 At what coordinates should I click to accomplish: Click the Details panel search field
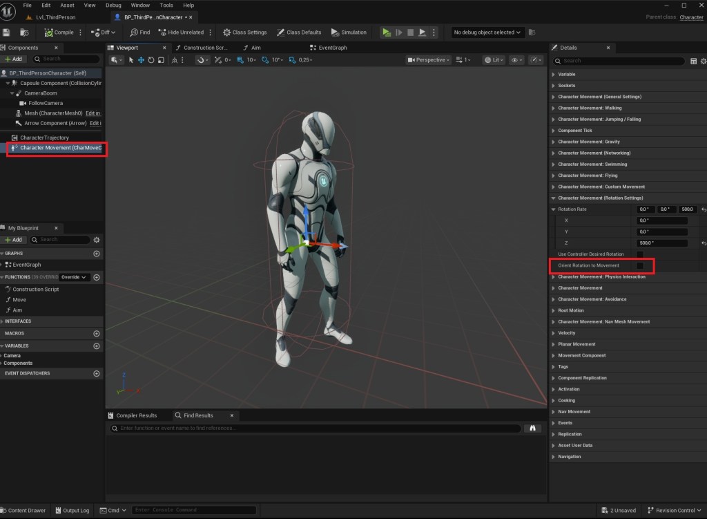coord(621,61)
